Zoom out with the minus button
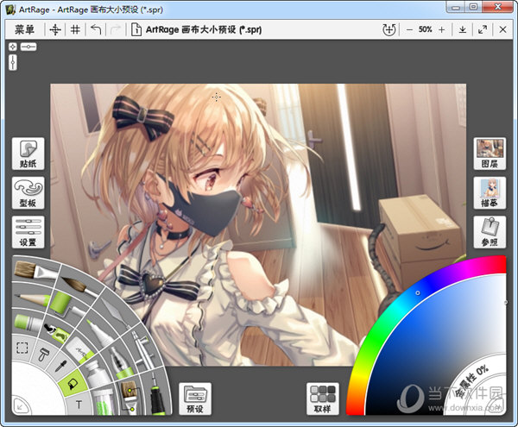The width and height of the screenshot is (518, 427). 409,29
